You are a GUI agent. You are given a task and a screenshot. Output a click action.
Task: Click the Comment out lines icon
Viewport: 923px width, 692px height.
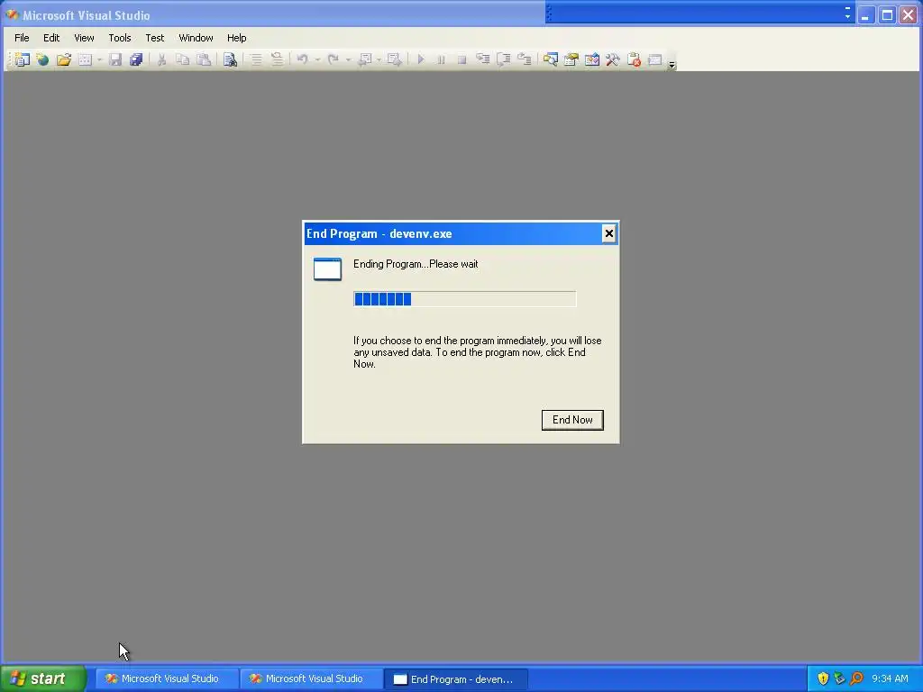tap(256, 59)
